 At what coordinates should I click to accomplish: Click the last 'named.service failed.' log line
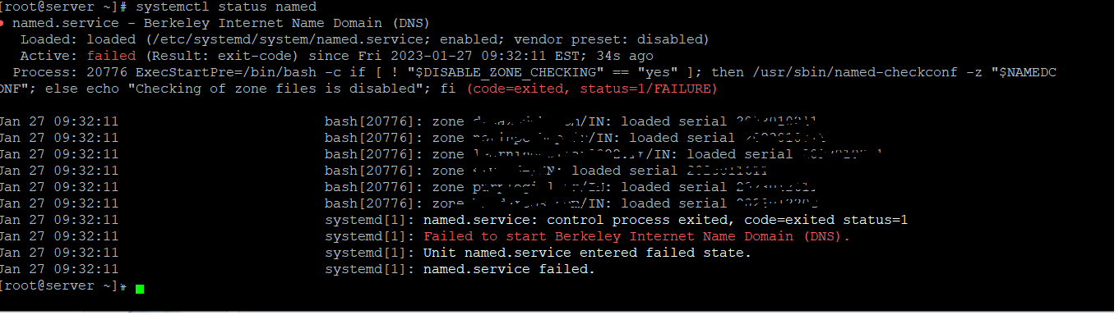tap(508, 269)
